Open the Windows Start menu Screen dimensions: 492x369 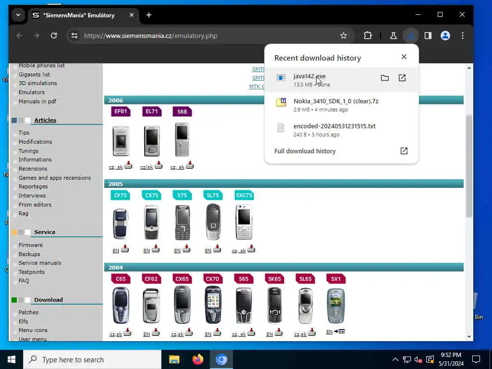(12, 359)
